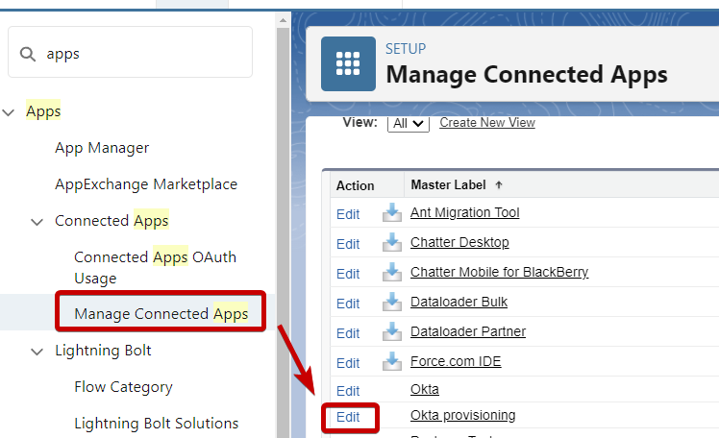
Task: Open the Chatter Desktop app link
Action: 459,242
